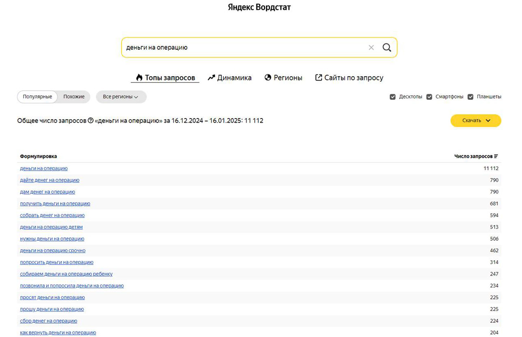Select the Популярные queries toggle

(37, 97)
